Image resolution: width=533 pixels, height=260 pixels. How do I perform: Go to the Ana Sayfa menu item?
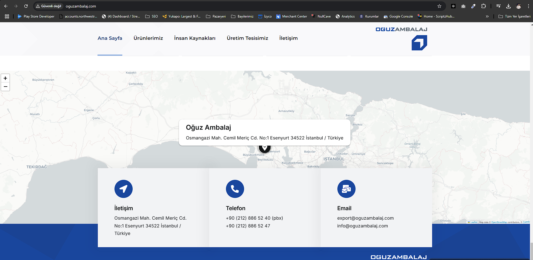coord(110,38)
